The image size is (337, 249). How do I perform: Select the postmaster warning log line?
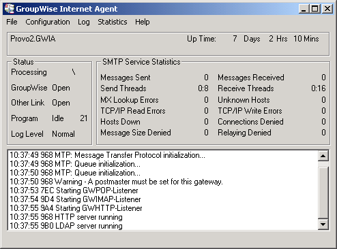pos(116,182)
